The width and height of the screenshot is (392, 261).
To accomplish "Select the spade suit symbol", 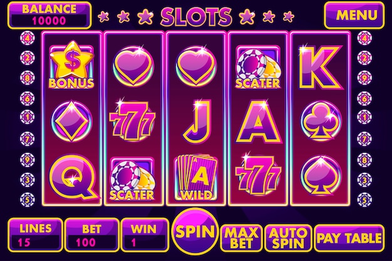I will [x=320, y=176].
